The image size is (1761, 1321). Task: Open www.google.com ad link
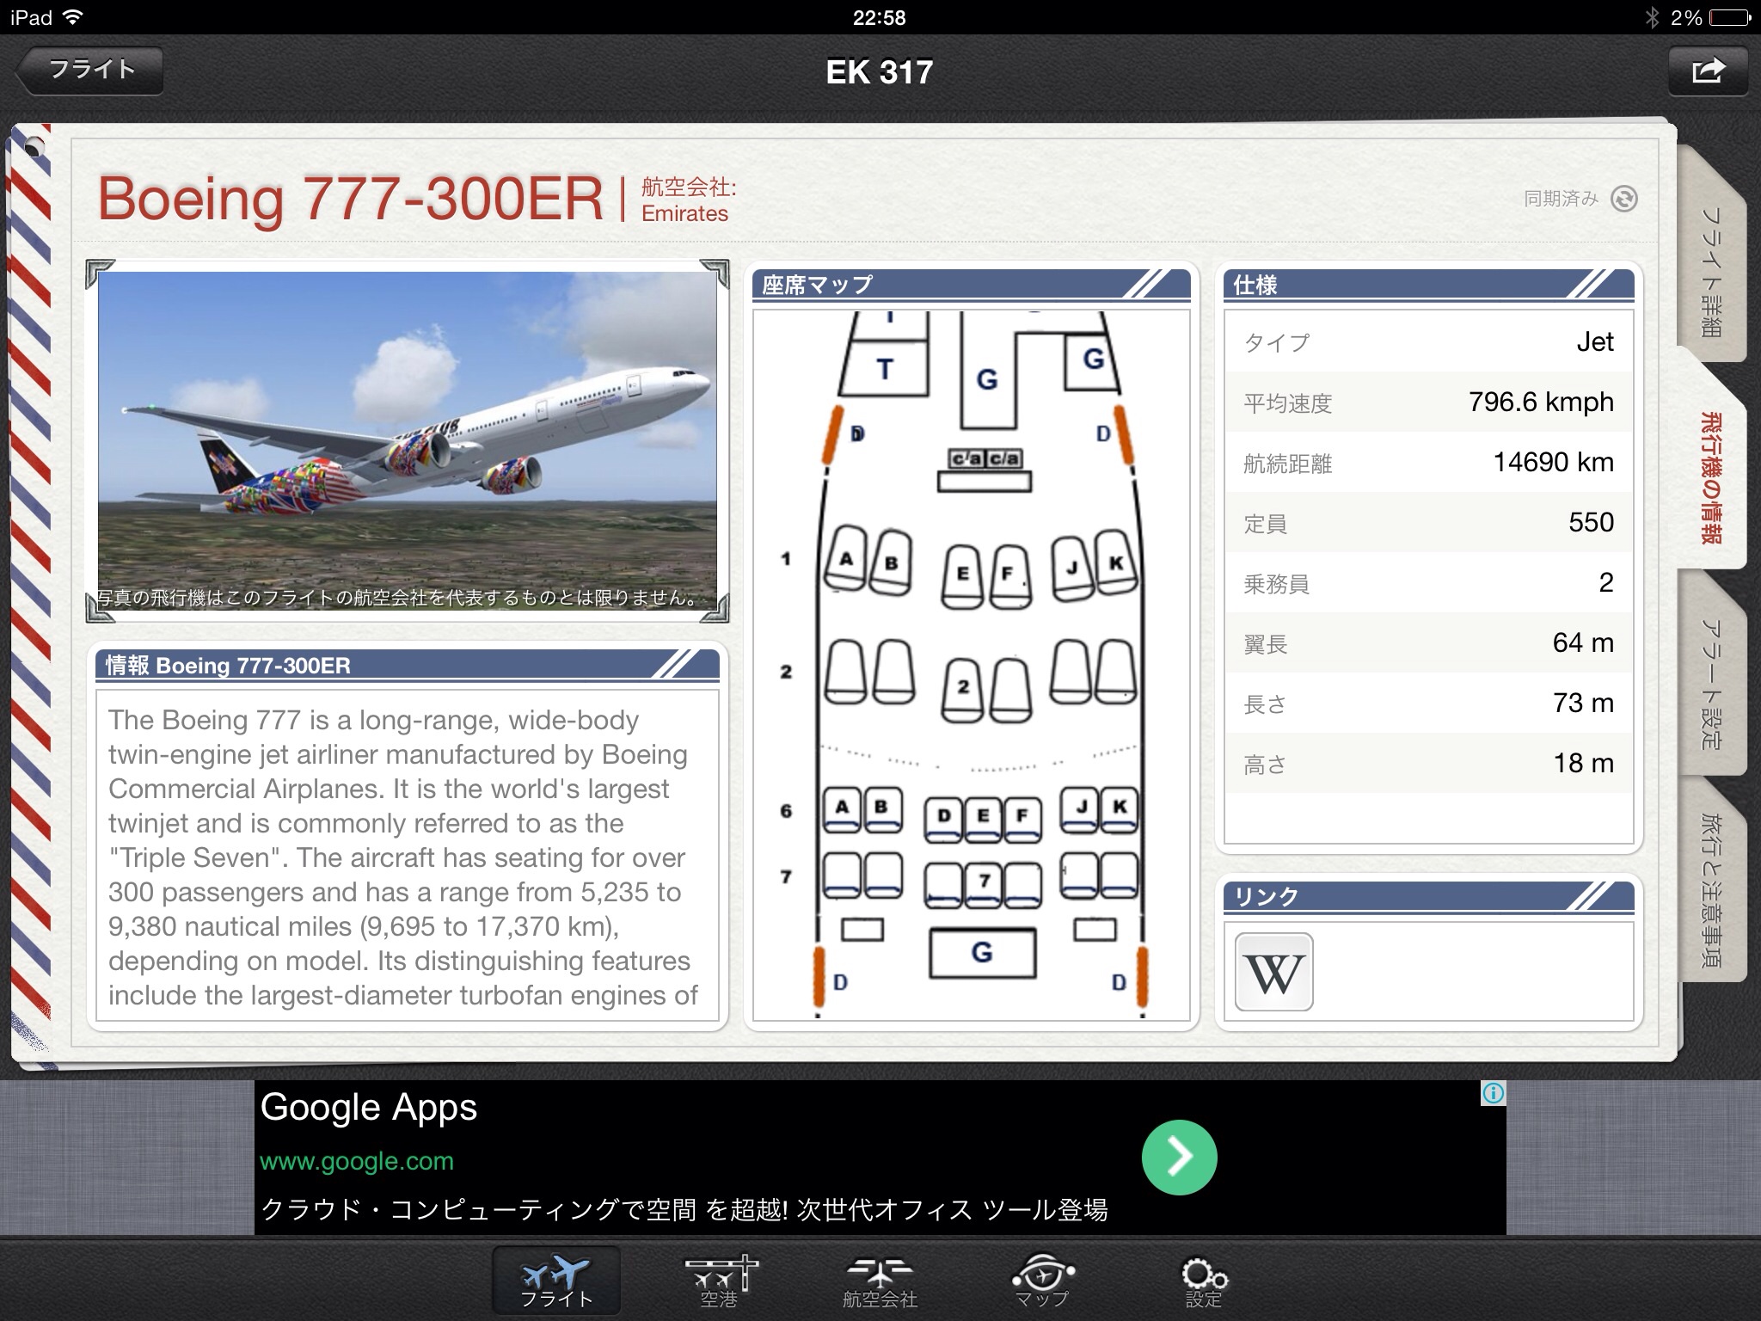pyautogui.click(x=356, y=1161)
